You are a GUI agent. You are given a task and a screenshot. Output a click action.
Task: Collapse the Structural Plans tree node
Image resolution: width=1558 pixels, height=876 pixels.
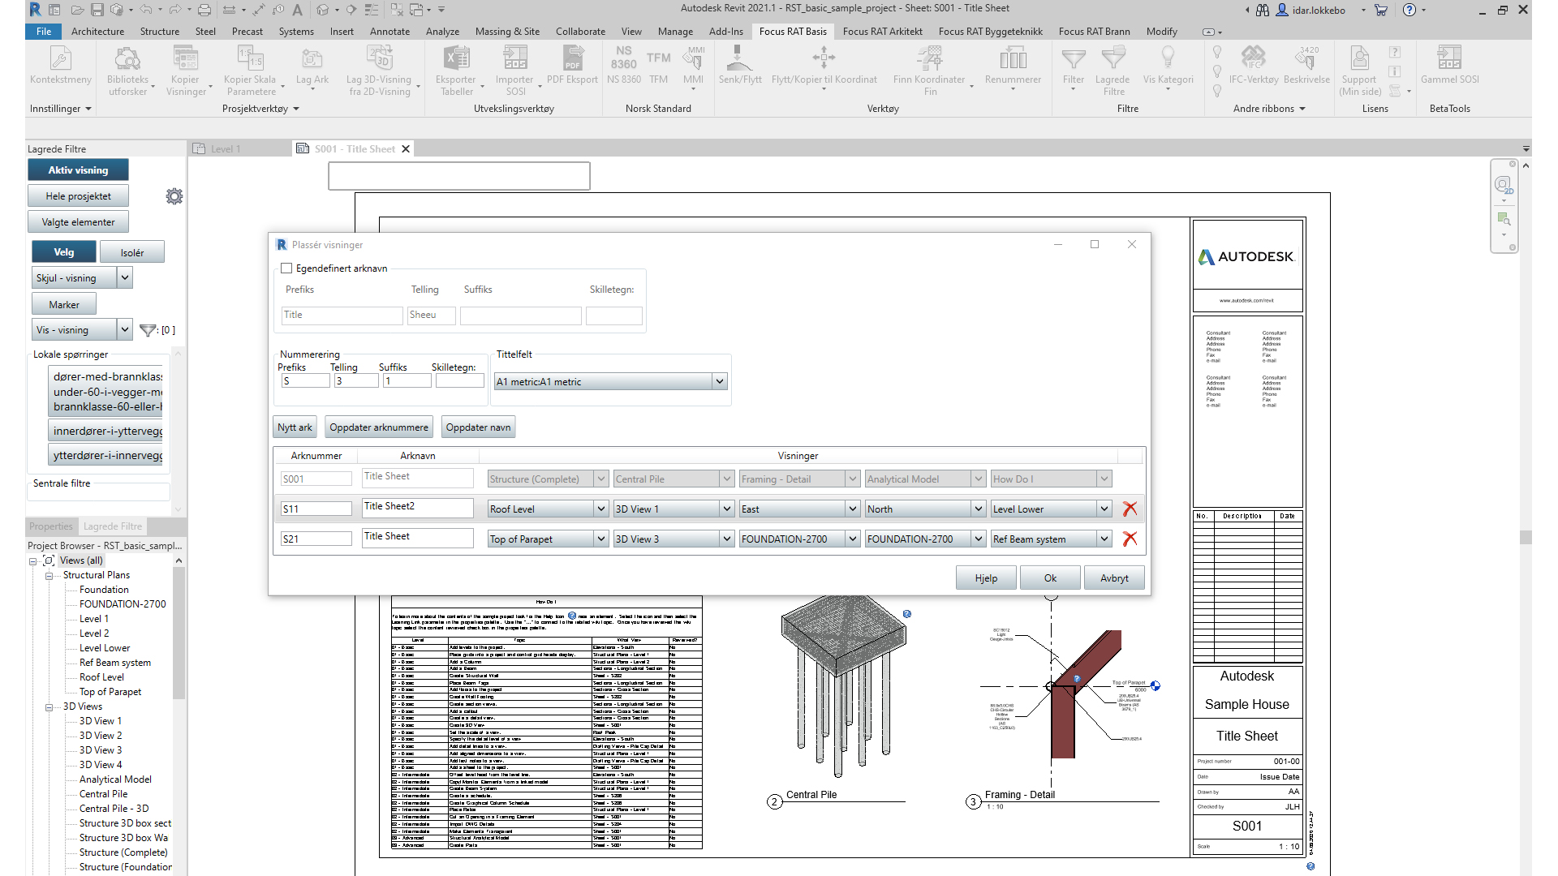point(49,576)
